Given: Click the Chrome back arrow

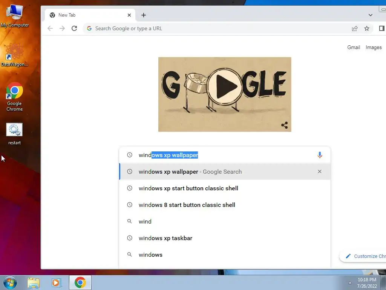Looking at the screenshot, I should (50, 28).
